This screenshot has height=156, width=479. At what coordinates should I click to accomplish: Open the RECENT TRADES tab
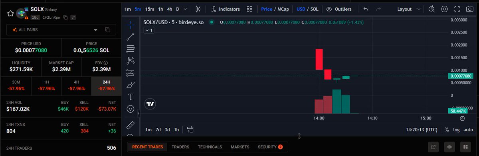click(x=147, y=147)
